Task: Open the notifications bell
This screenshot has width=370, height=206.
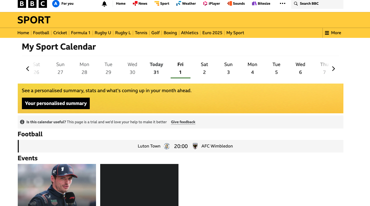Action: coord(104,3)
